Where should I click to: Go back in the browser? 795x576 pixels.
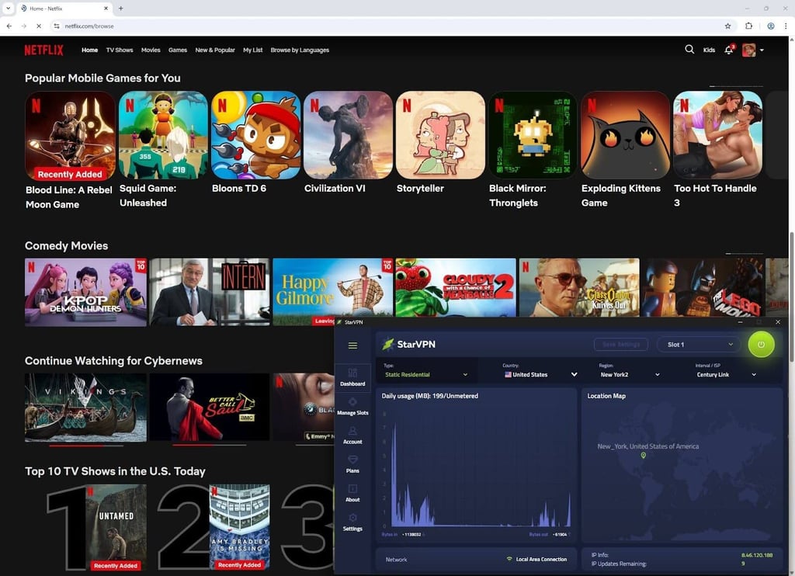tap(9, 26)
